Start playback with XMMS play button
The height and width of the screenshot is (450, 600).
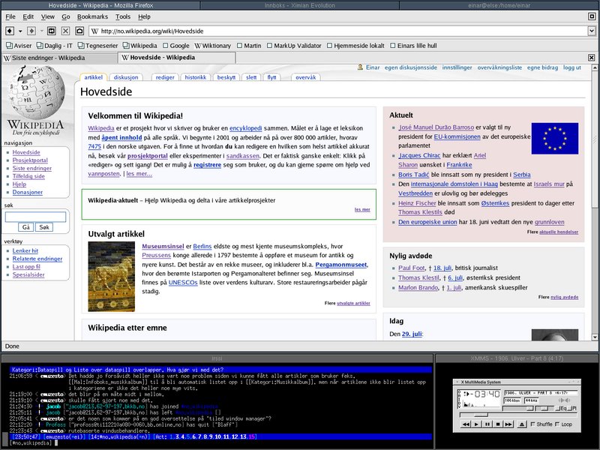(x=476, y=424)
